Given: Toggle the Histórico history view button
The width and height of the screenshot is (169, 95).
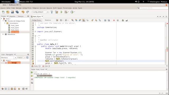Looking at the screenshot, I should (x=48, y=20).
